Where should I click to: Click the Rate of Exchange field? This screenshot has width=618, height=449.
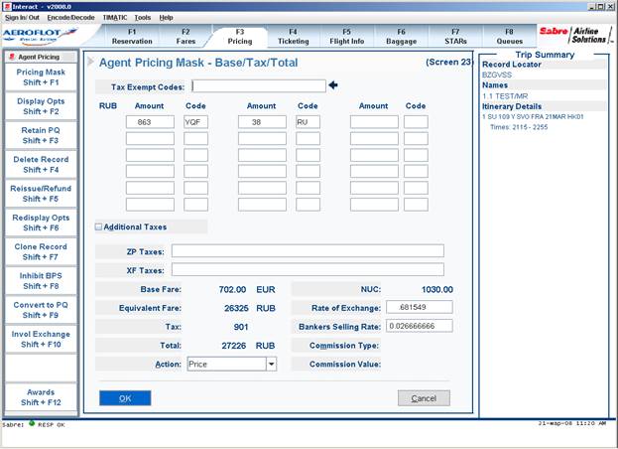(420, 307)
